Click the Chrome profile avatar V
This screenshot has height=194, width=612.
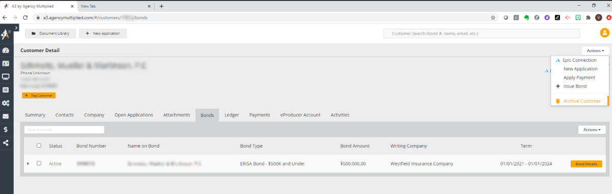point(599,17)
